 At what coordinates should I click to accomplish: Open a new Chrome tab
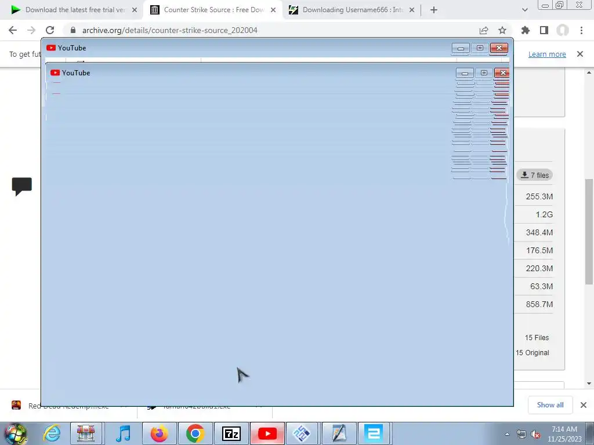[434, 10]
